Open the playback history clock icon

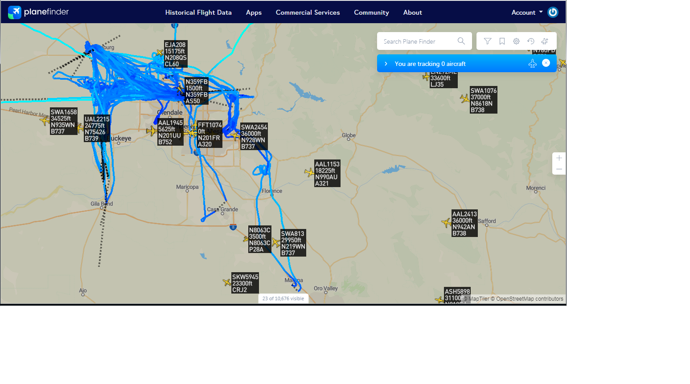coord(530,41)
